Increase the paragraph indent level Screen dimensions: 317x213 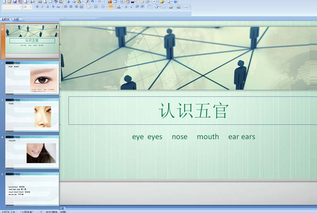143,7
